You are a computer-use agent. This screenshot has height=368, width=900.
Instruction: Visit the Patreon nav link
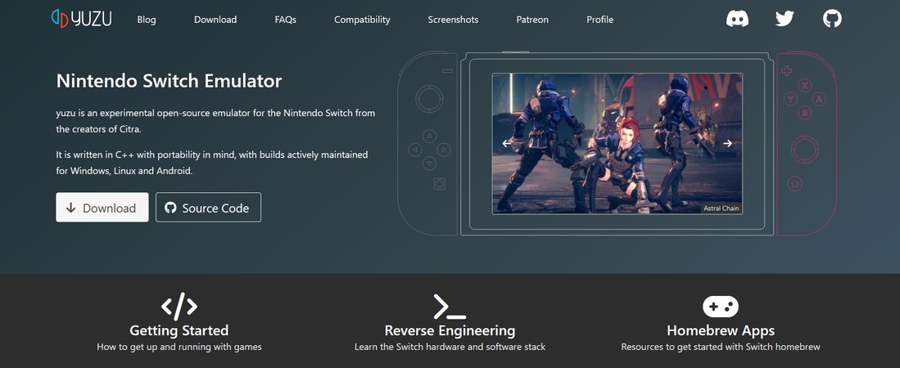tap(532, 20)
